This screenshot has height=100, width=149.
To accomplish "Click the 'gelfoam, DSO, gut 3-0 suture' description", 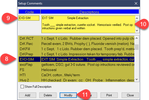I will 88,65.
